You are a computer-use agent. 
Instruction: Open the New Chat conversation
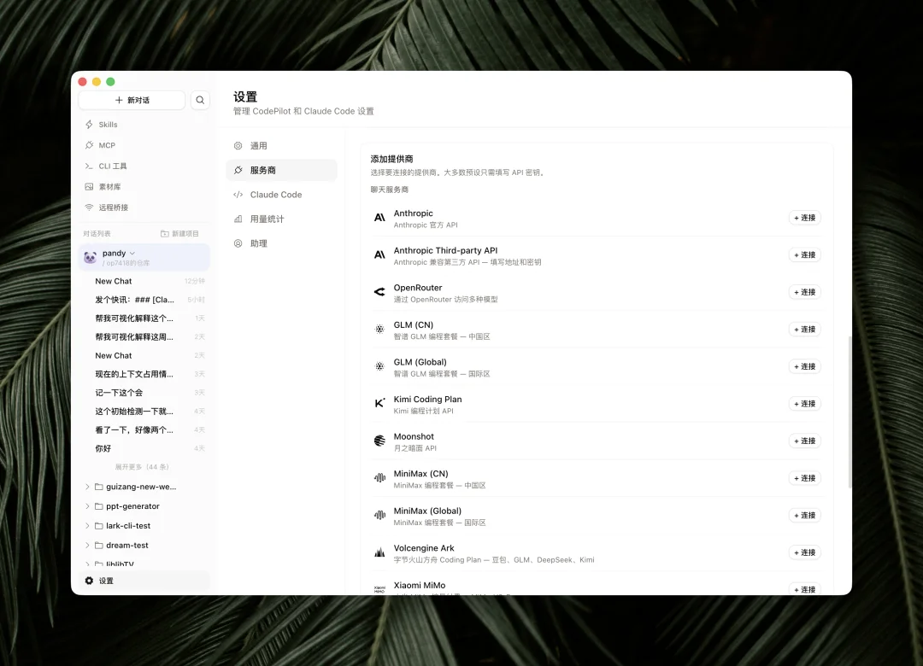click(114, 281)
